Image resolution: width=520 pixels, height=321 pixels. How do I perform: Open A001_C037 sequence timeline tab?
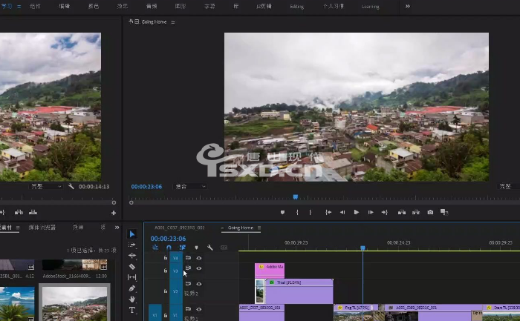180,228
